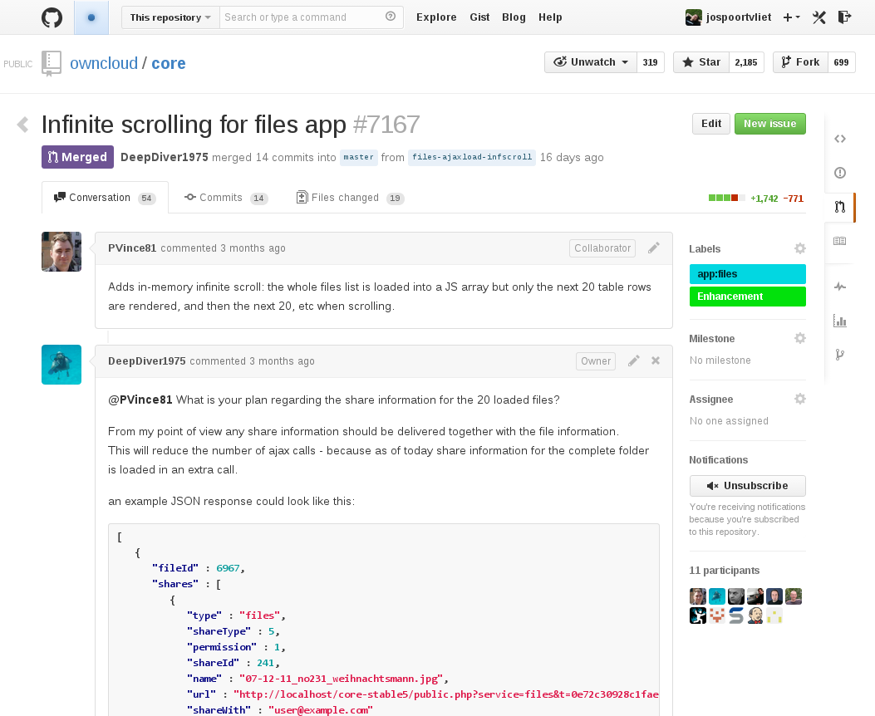Open the Assignee gear settings
Viewport: 875px width, 716px height.
tap(799, 400)
